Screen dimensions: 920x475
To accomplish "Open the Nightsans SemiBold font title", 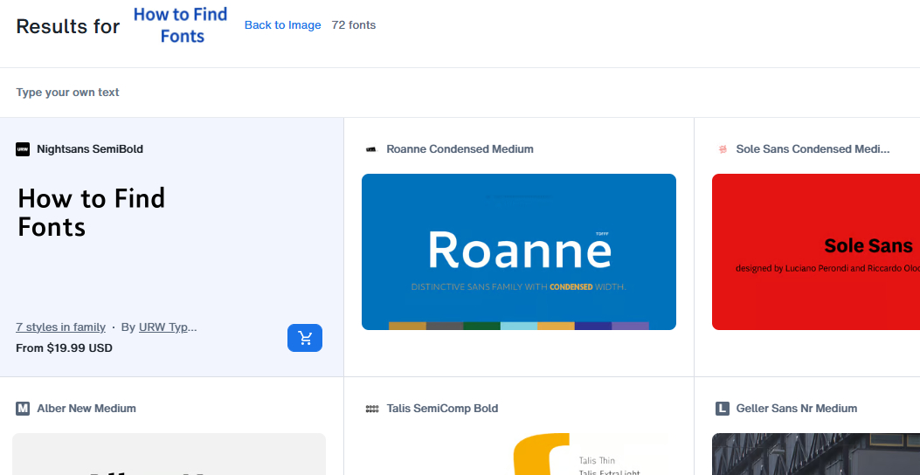I will click(90, 149).
